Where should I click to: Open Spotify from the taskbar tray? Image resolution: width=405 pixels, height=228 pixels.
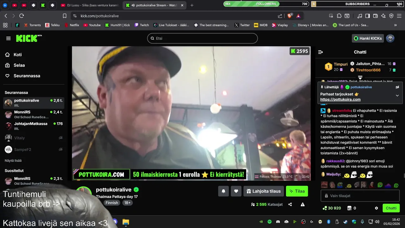pos(270,222)
